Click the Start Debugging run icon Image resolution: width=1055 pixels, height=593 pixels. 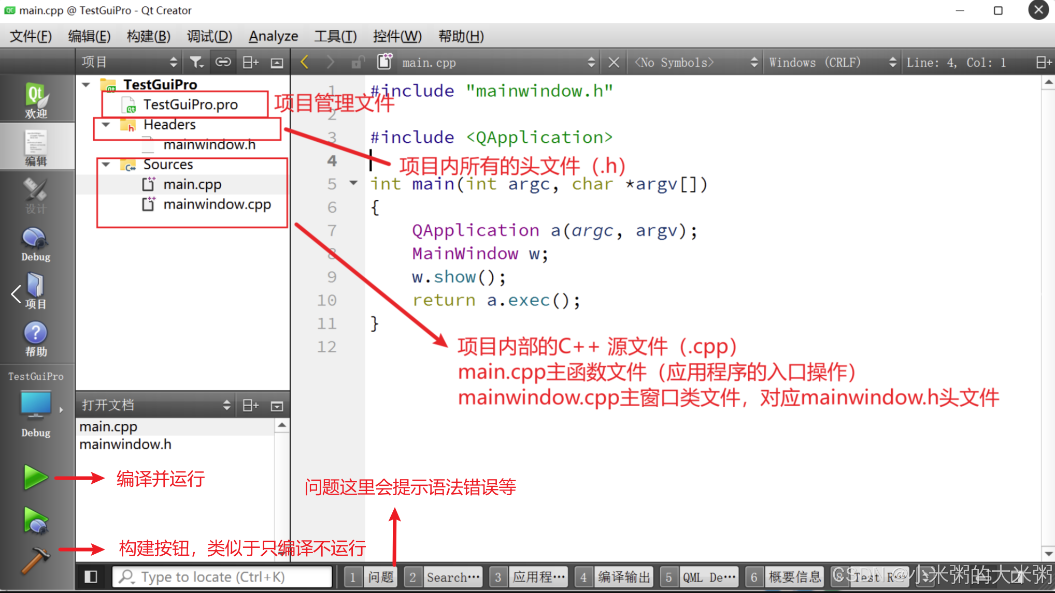35,521
